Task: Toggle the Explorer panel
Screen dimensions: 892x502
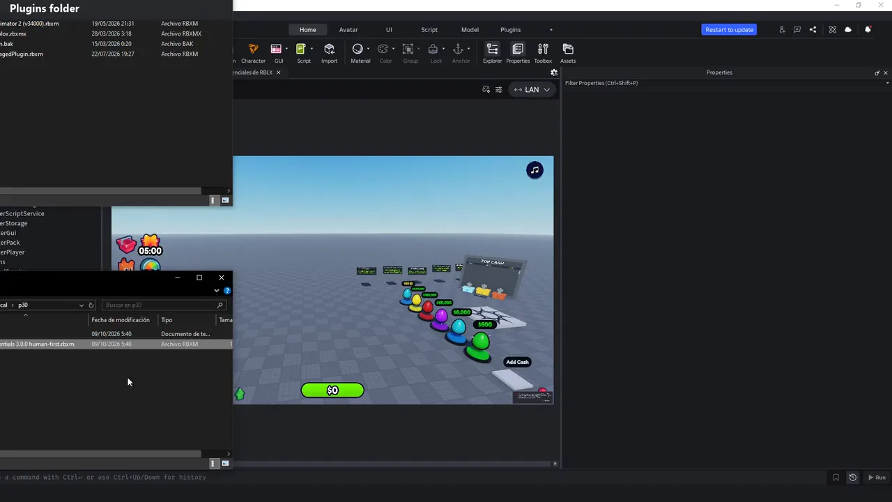Action: coord(492,53)
